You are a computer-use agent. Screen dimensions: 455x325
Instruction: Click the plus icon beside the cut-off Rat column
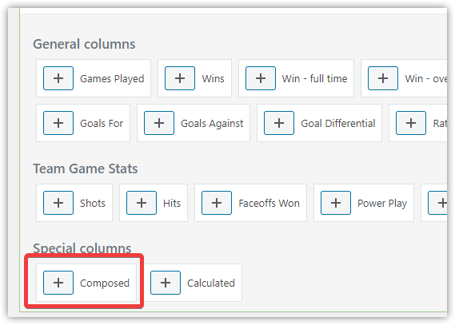[x=411, y=123]
